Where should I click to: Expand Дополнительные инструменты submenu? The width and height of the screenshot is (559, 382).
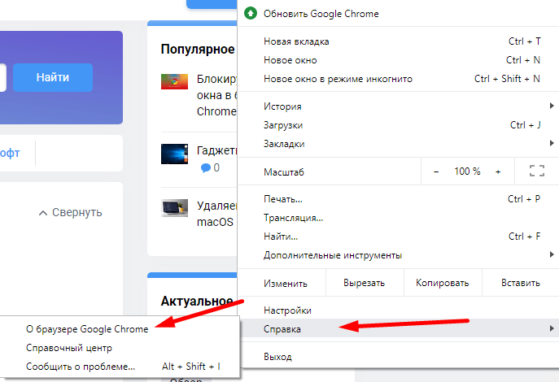398,255
